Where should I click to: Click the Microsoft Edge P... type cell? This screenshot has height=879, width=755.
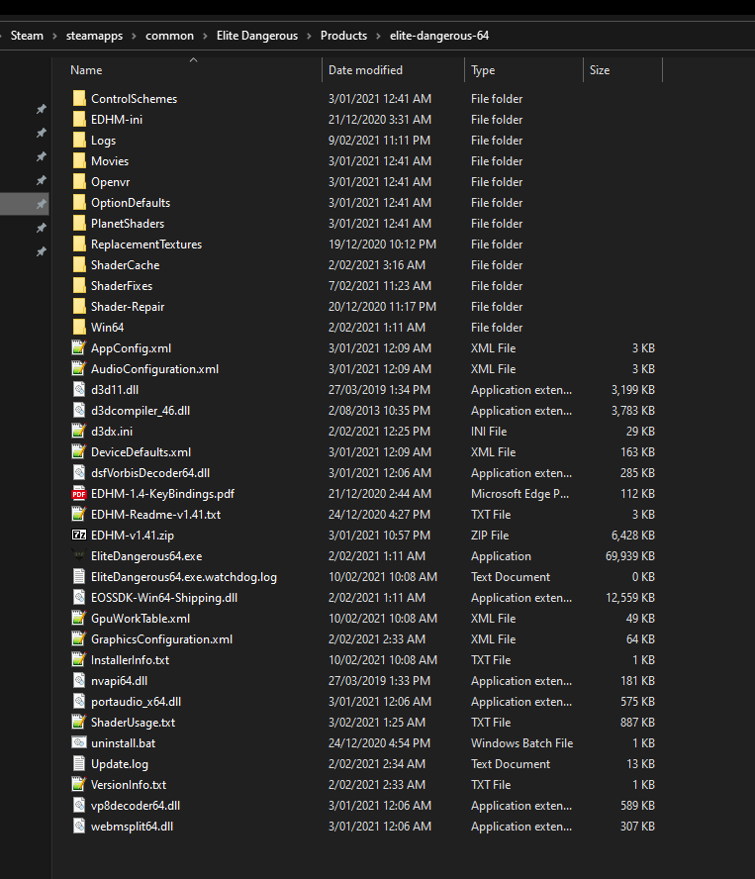[x=520, y=494]
